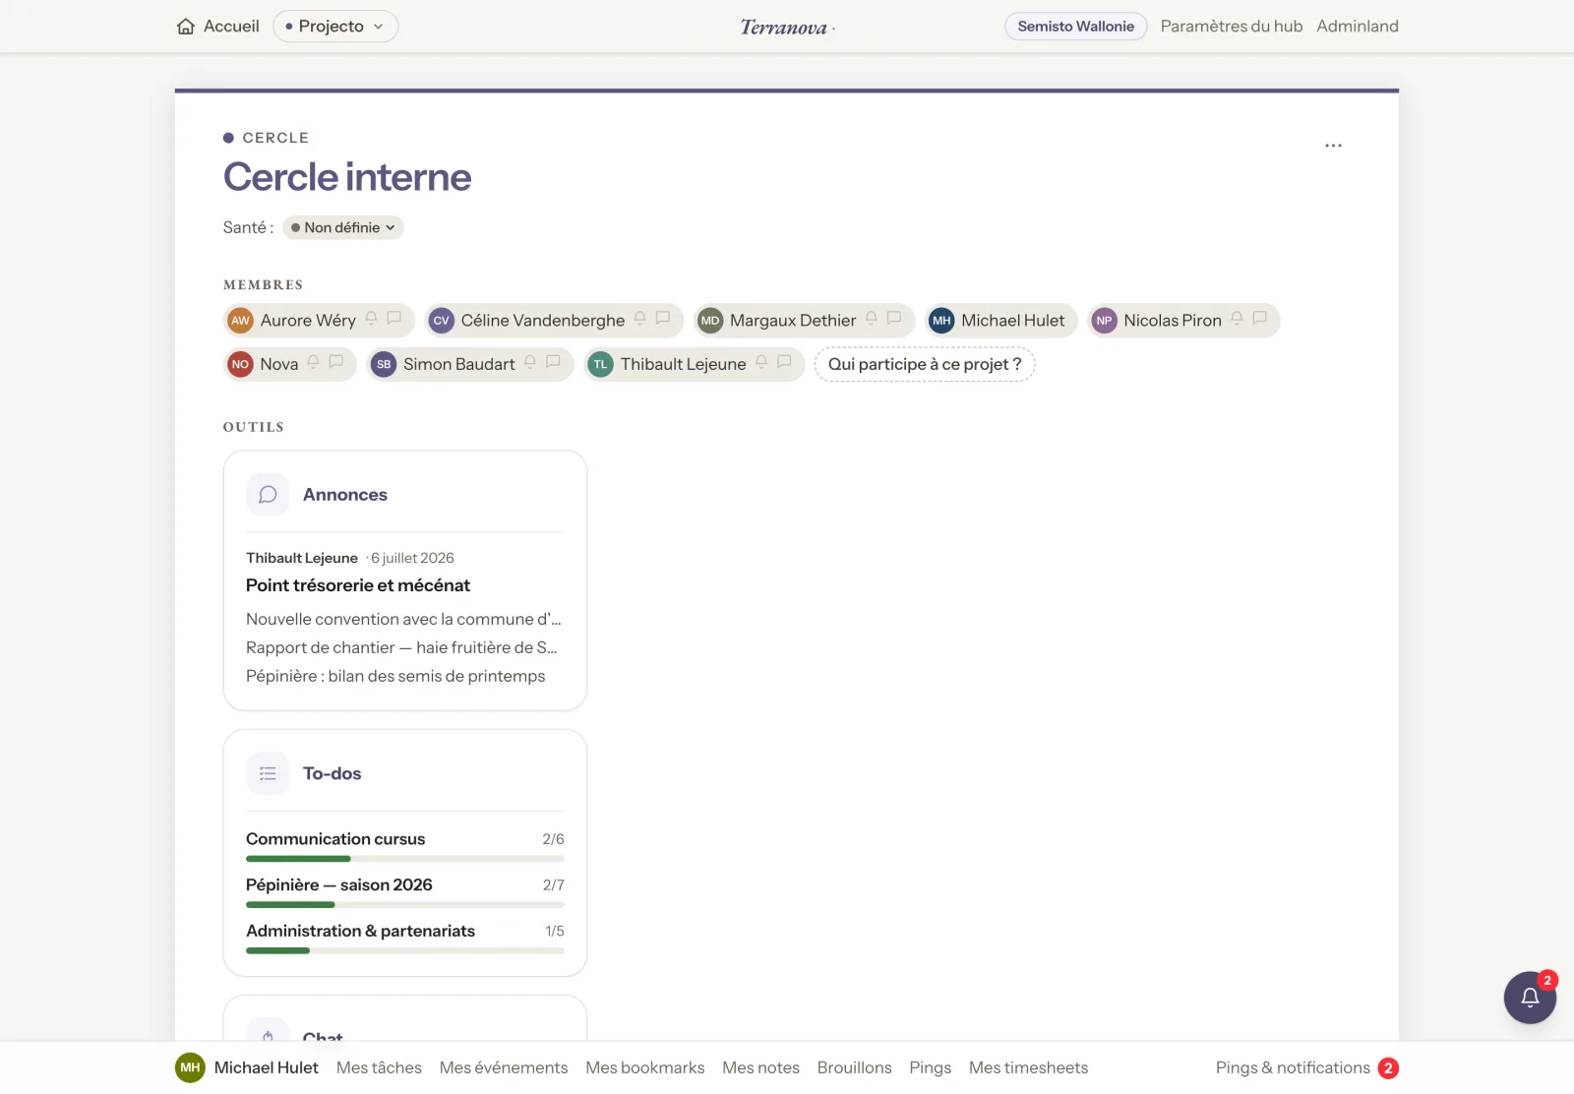Open 'Point trésorerie et mécénat' announcement
The image size is (1574, 1094).
[358, 585]
